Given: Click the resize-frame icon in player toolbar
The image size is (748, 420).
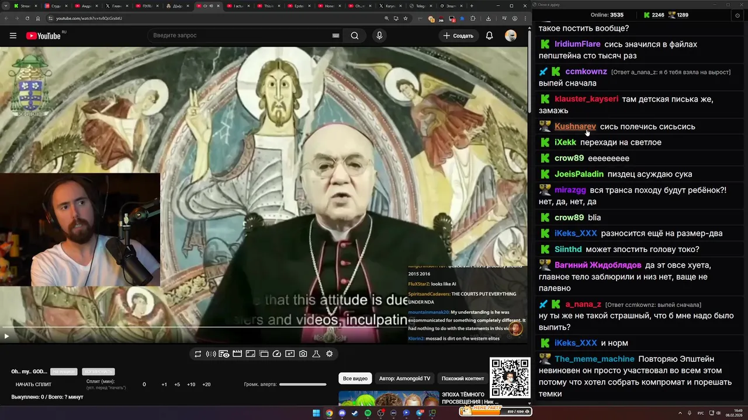Looking at the screenshot, I should (250, 353).
